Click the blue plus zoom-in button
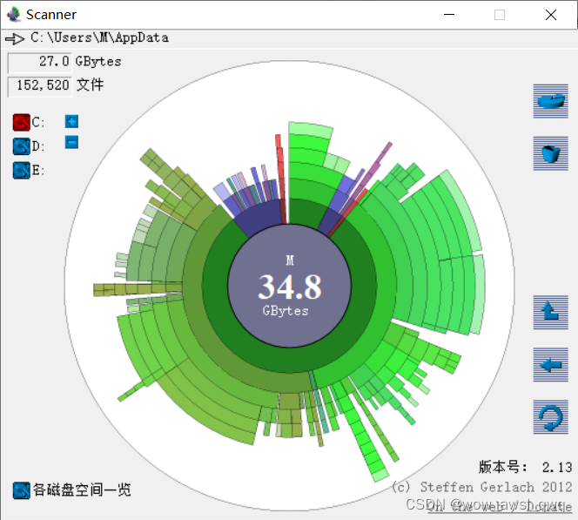The width and height of the screenshot is (578, 520). [71, 121]
